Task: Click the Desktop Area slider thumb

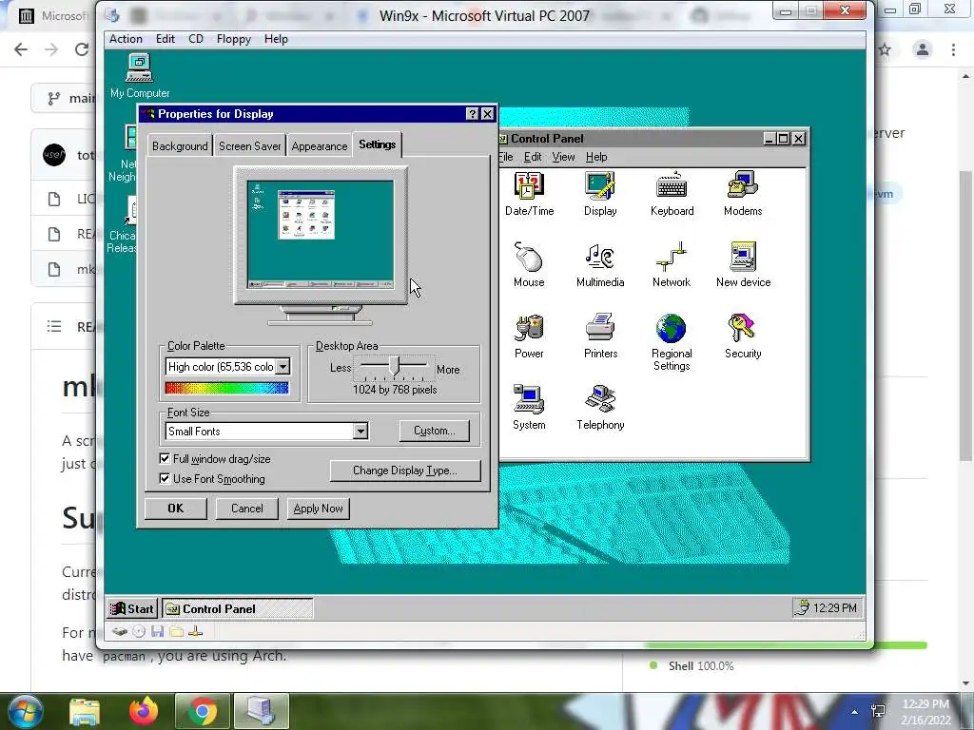Action: [x=395, y=366]
